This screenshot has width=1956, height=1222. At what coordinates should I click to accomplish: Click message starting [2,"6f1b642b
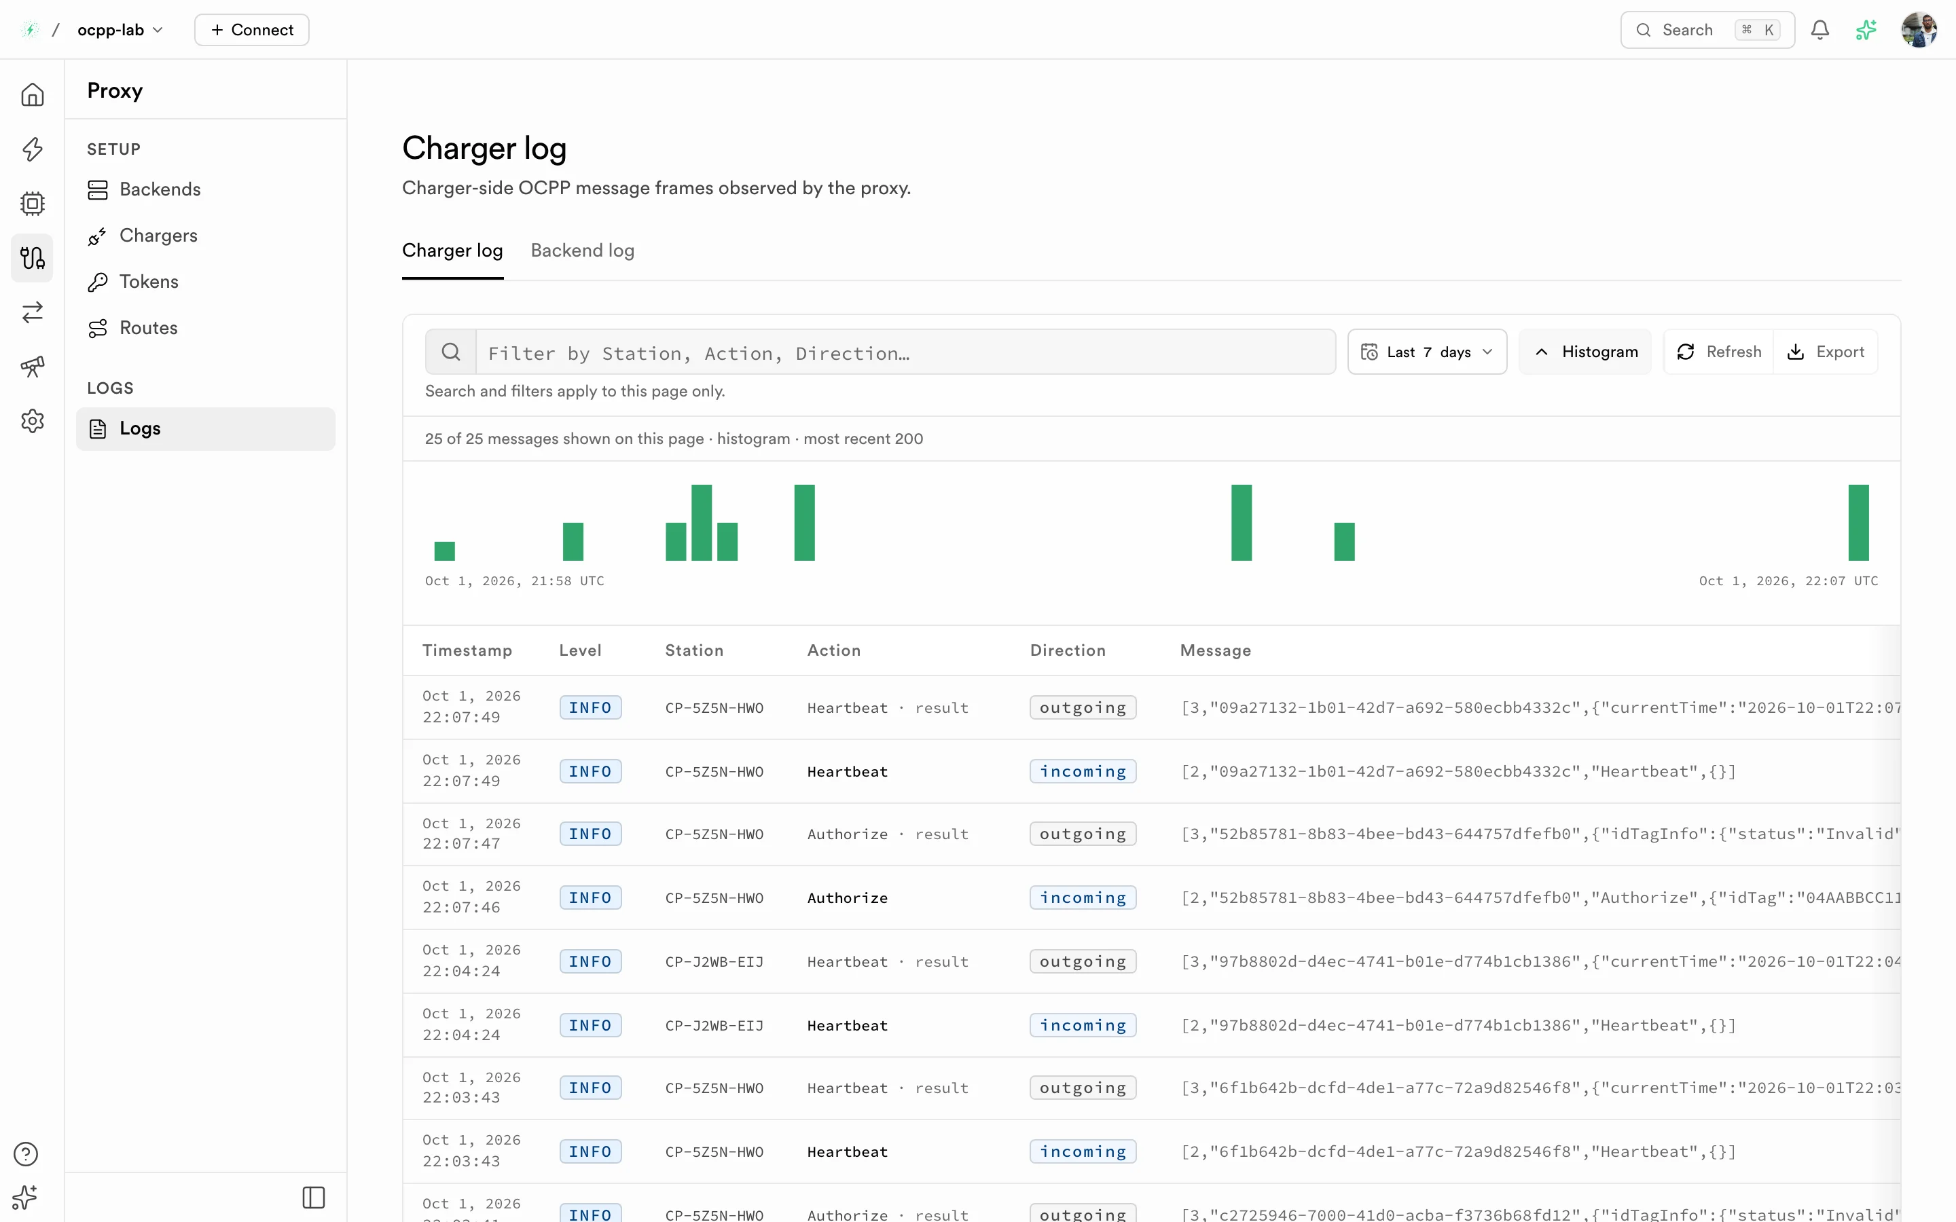pos(1458,1151)
